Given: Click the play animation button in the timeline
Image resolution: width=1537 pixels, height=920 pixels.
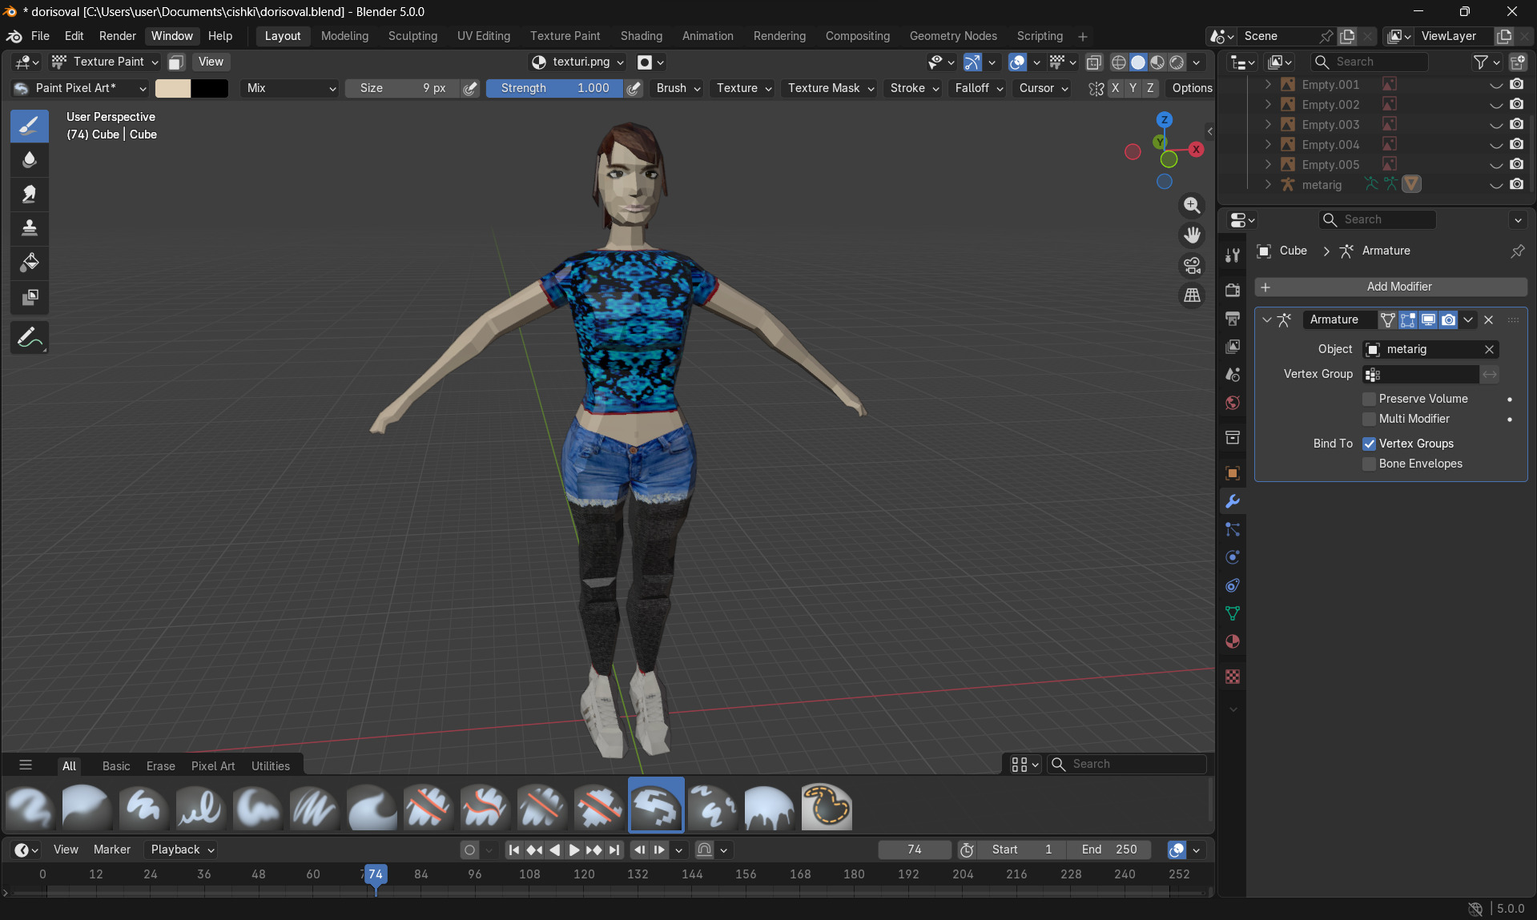Looking at the screenshot, I should click(x=573, y=850).
